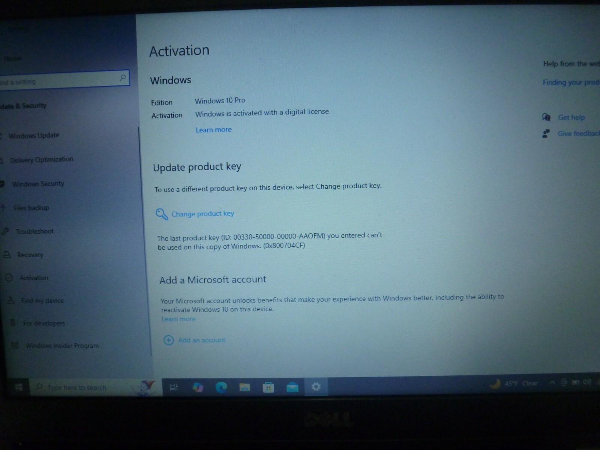Click search magnifier in settings box
Viewport: 600px width, 450px height.
coord(123,78)
